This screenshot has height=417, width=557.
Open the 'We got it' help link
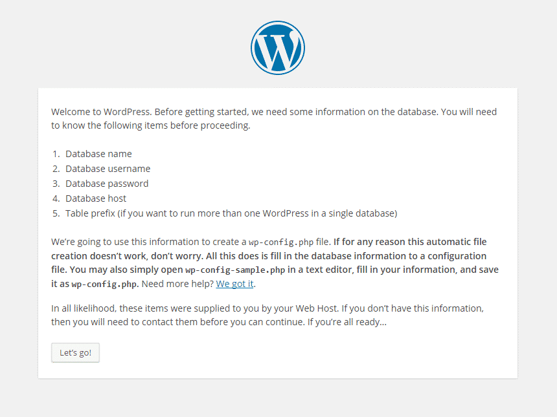point(235,284)
